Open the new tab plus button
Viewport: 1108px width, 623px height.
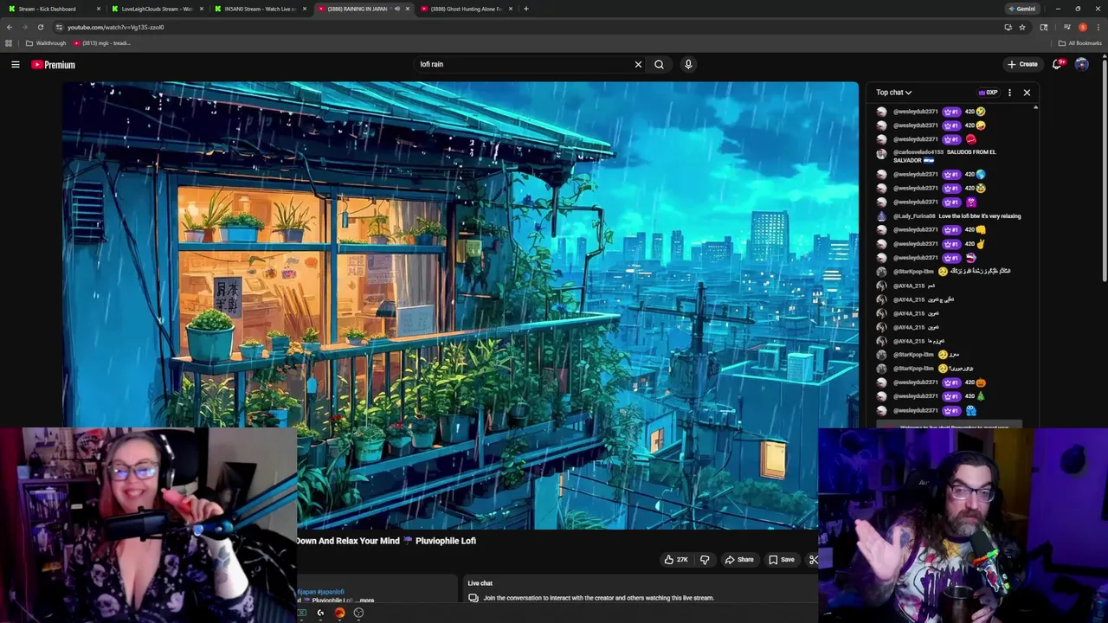(x=525, y=9)
